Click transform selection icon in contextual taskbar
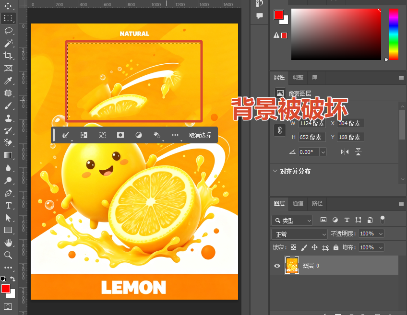The height and width of the screenshot is (315, 407). click(x=102, y=135)
